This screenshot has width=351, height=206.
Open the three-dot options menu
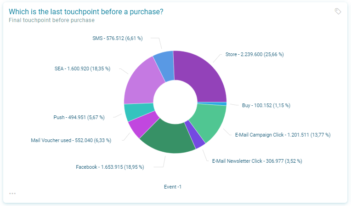[12, 194]
